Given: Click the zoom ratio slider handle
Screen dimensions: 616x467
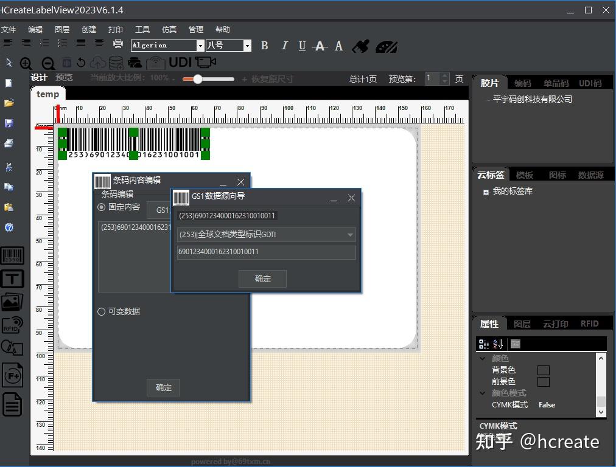Looking at the screenshot, I should [x=197, y=79].
